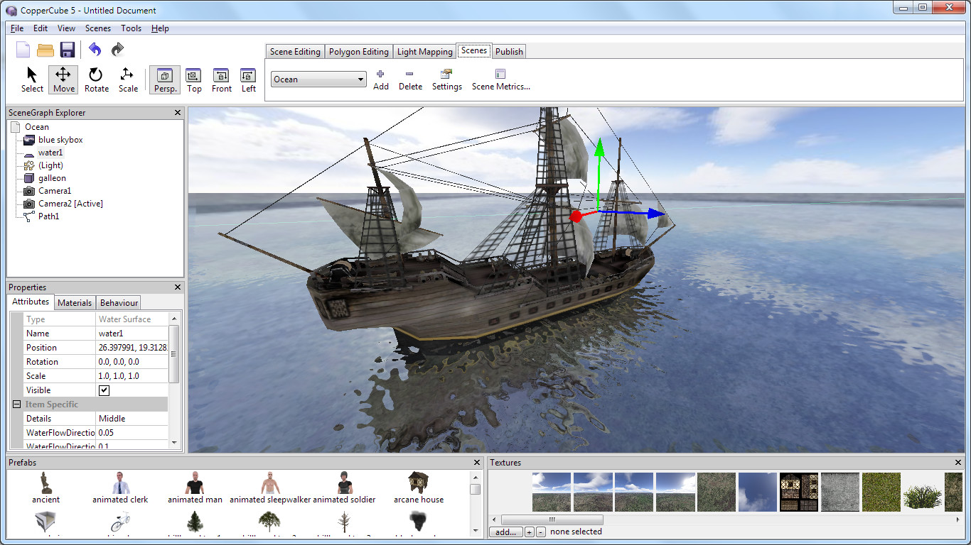
Task: Click the add... button under Textures
Action: click(505, 532)
